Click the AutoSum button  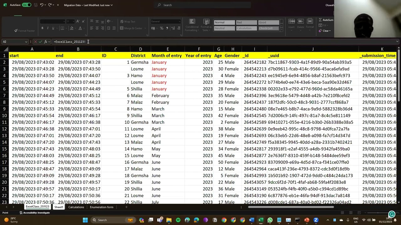[x=326, y=20]
